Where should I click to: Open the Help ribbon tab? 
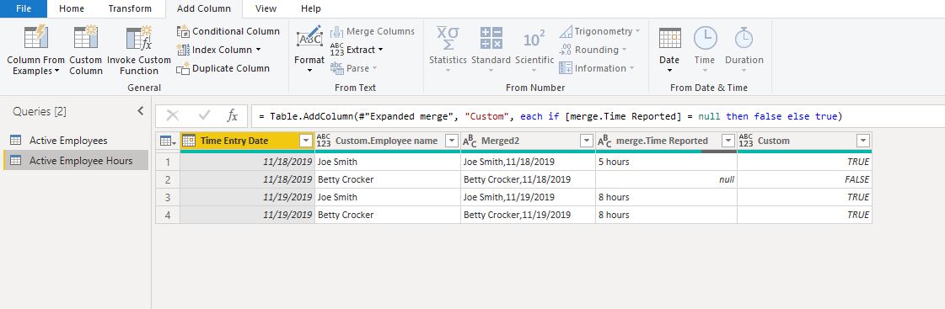[x=311, y=8]
